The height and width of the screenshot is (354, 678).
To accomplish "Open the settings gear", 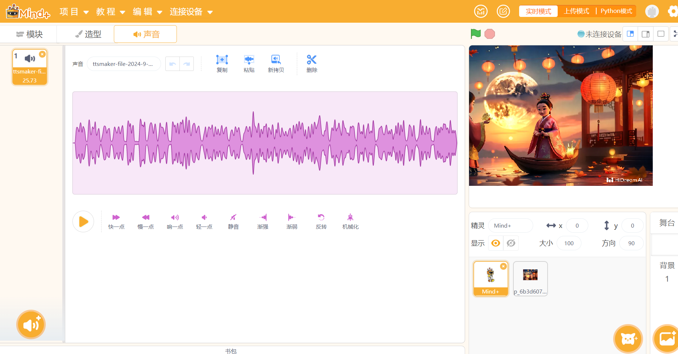I will pyautogui.click(x=673, y=12).
